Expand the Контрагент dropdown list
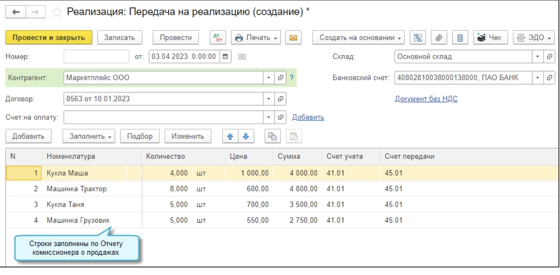 click(269, 77)
